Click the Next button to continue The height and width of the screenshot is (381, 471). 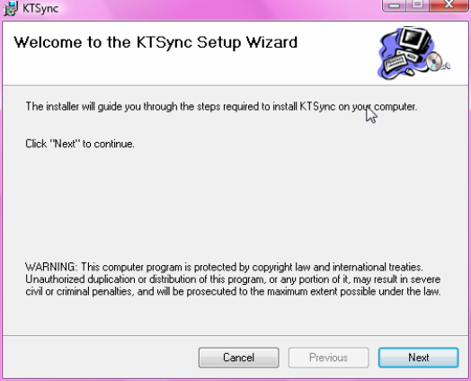tap(418, 358)
